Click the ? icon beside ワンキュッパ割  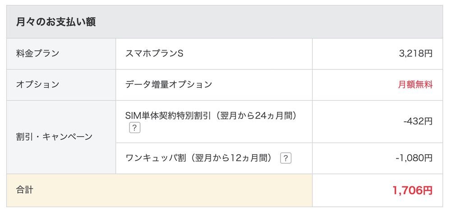285,158
